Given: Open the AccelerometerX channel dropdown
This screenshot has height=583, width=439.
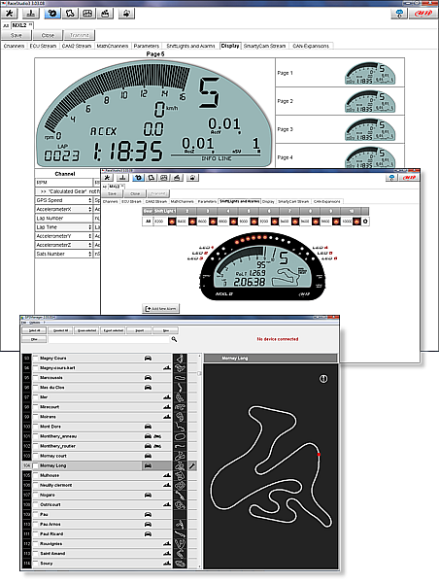Looking at the screenshot, I should pyautogui.click(x=63, y=209).
